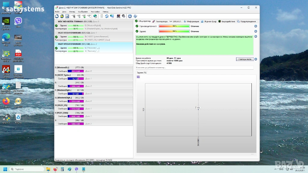Screen dimensions: 308x173
Task: Click the save icon above health graph
Action: 138,77
